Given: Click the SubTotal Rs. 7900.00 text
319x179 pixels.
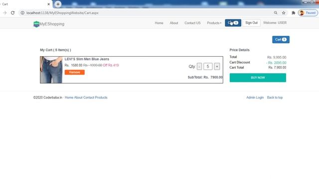Looking at the screenshot, I should (205, 78).
